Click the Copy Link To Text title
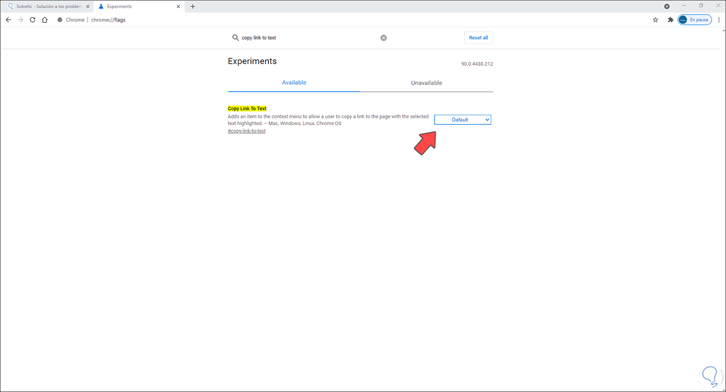 [x=247, y=108]
